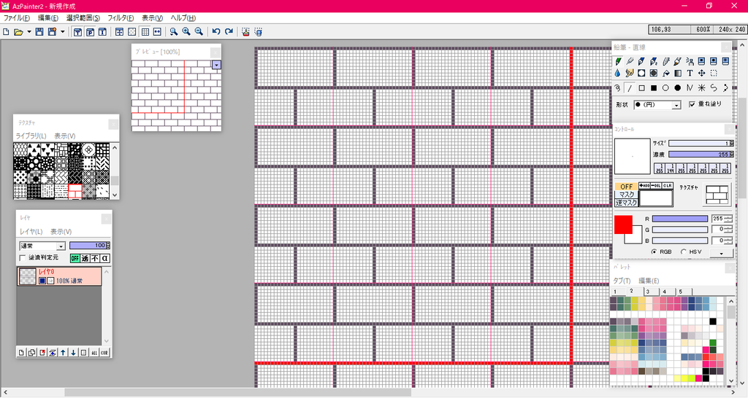Click duplicate layer icon in layer panel
This screenshot has width=748, height=398.
[x=32, y=353]
